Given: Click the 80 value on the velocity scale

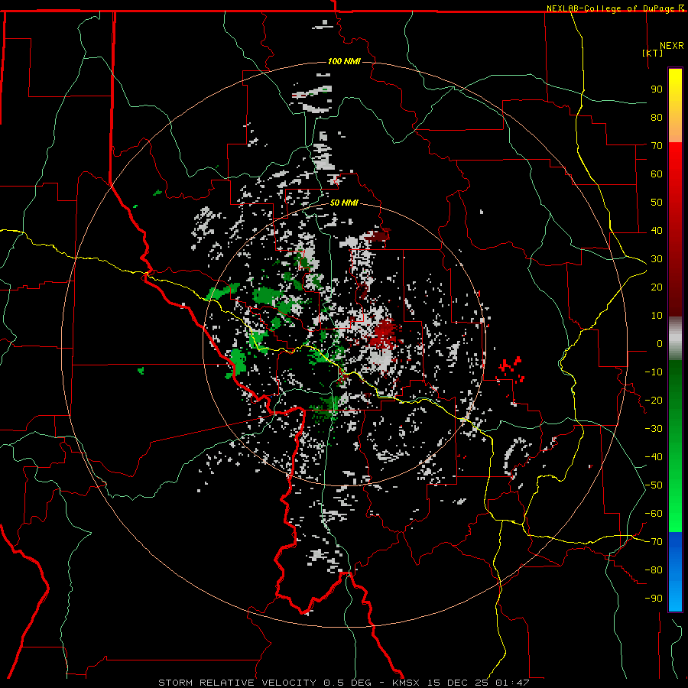Looking at the screenshot, I should click(657, 117).
